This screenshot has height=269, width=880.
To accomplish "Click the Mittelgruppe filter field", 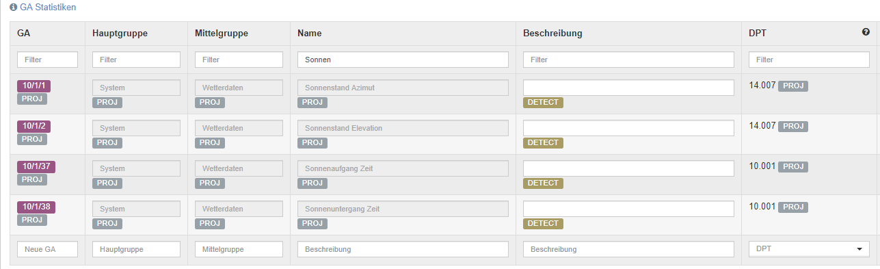I will tap(239, 60).
